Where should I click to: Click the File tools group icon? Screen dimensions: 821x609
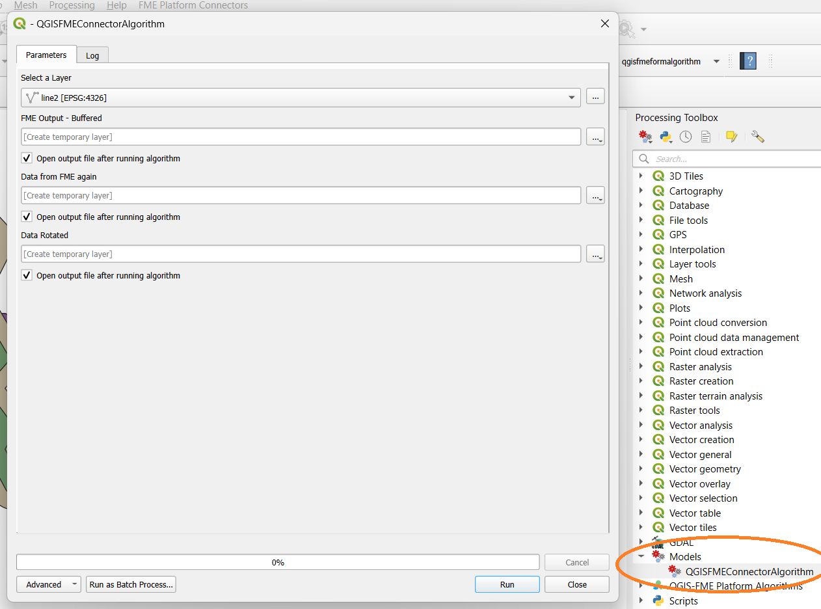pyautogui.click(x=658, y=221)
